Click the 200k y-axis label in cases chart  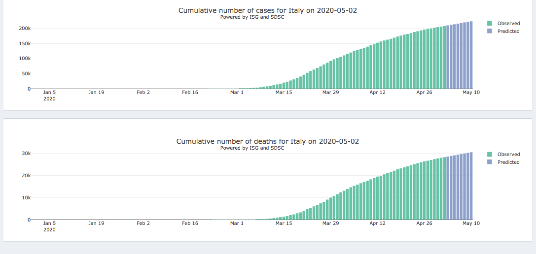(x=25, y=29)
